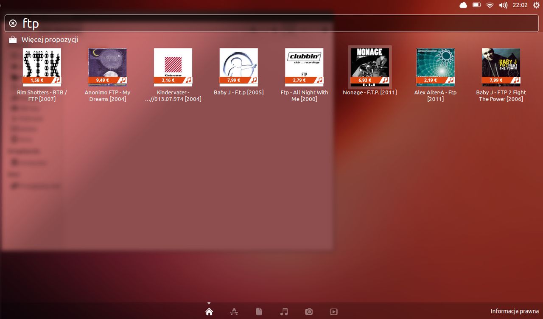
Task: Switch to the Applications lens
Action: pos(234,312)
